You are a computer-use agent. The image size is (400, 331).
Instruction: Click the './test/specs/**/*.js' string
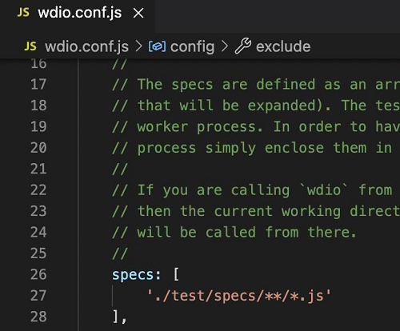tap(239, 296)
